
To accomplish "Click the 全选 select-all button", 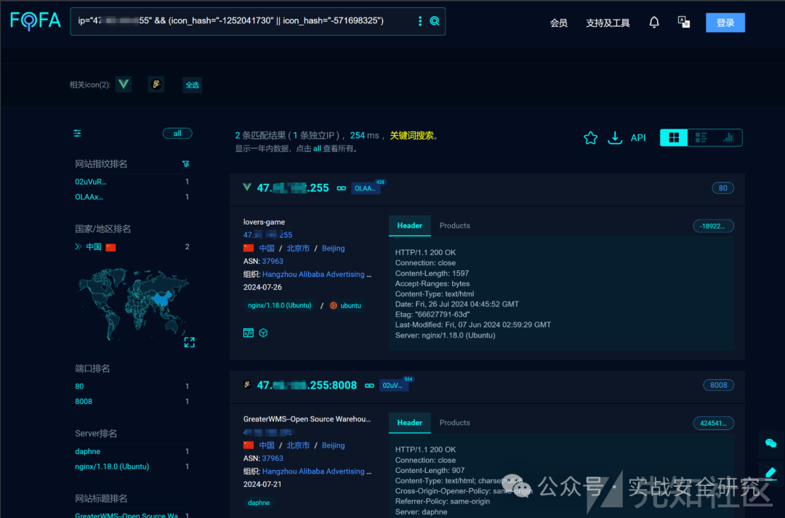I will point(192,84).
